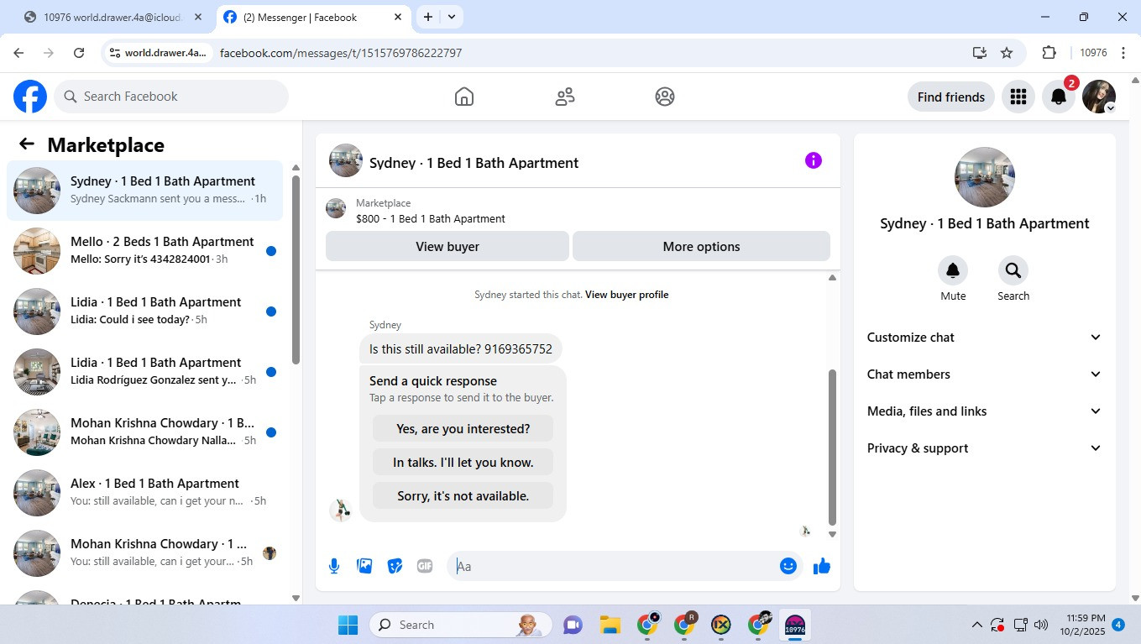Expand the Chat members section
The image size is (1141, 644).
pos(984,374)
